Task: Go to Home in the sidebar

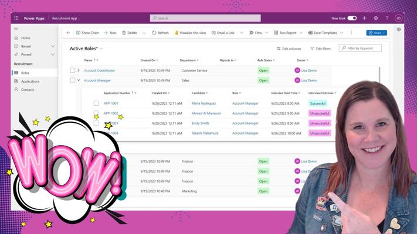Action: point(26,38)
